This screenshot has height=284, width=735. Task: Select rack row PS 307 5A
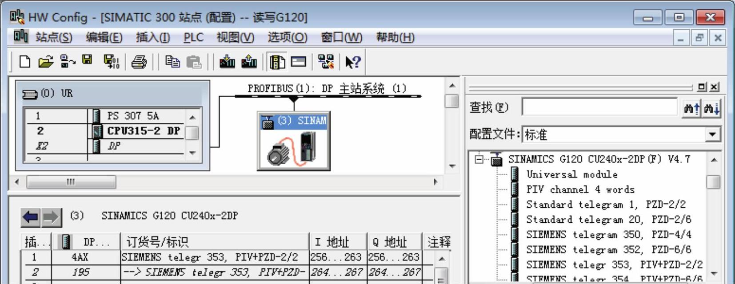click(x=105, y=116)
